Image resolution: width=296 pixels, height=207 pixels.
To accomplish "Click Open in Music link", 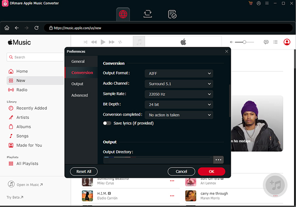I will tap(26, 185).
